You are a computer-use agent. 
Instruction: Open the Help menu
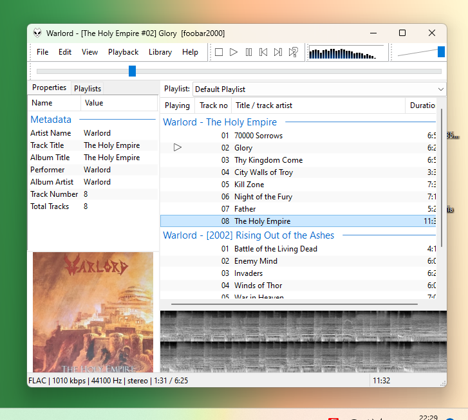pos(190,52)
